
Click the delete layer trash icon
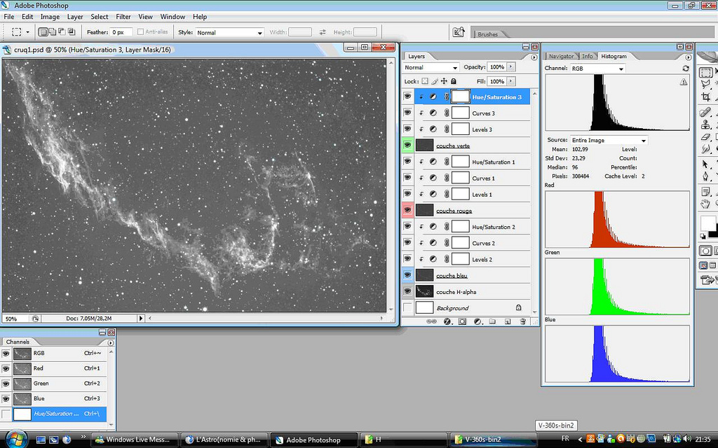pyautogui.click(x=523, y=321)
